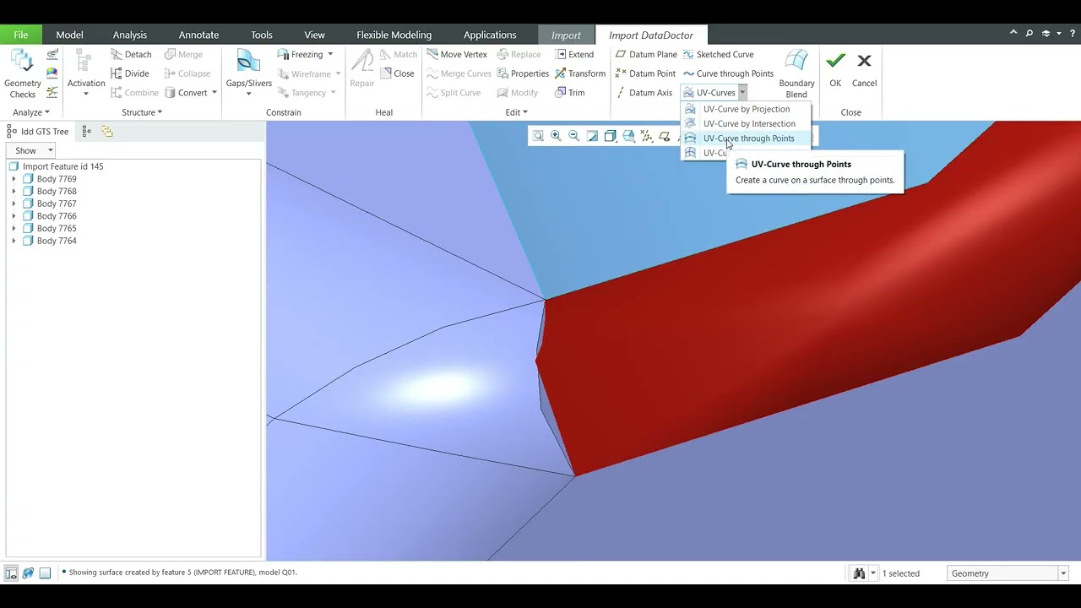This screenshot has height=608, width=1081.
Task: Switch to the Import tab
Action: [566, 35]
